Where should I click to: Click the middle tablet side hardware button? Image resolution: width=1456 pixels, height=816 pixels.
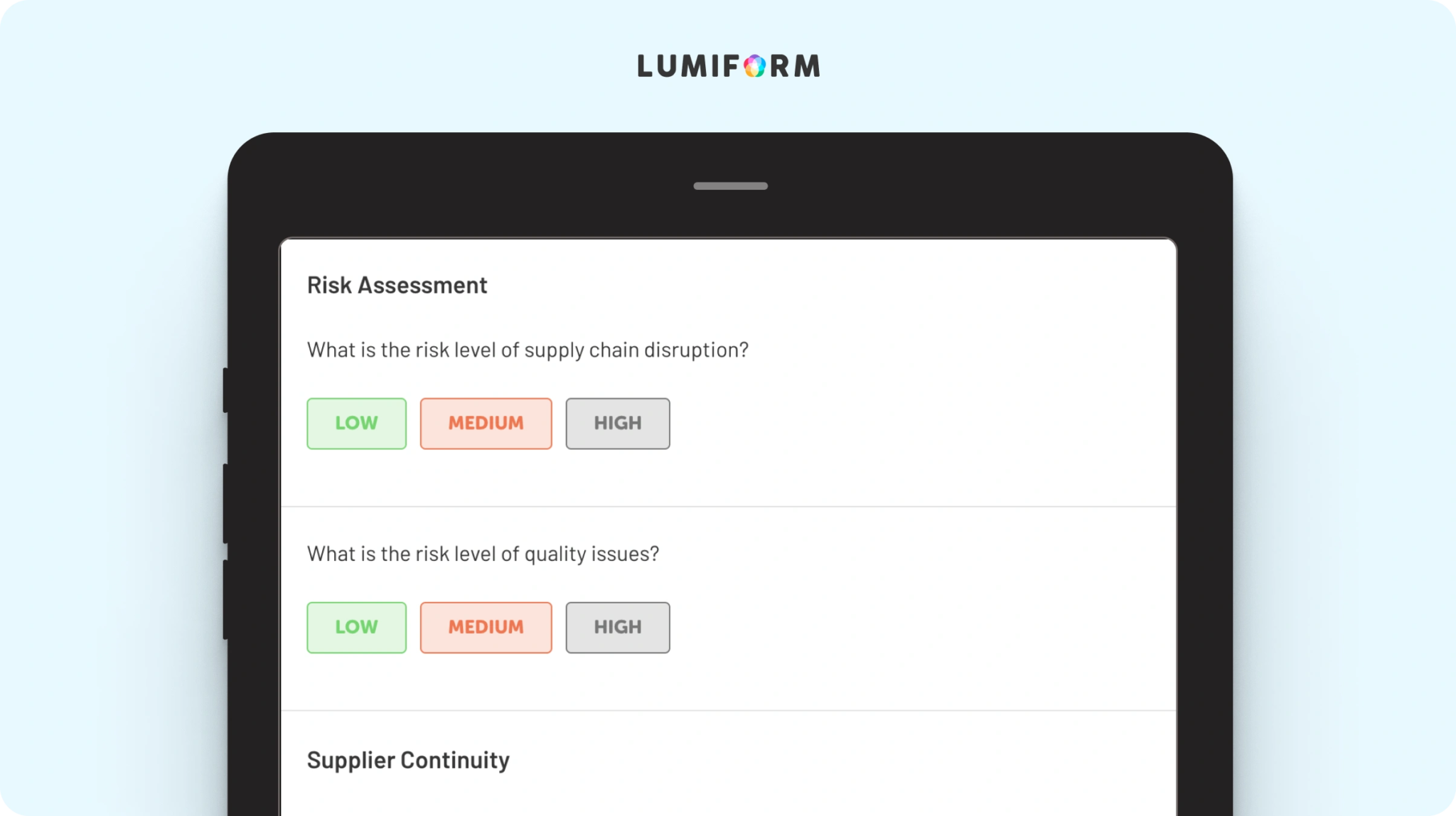[225, 503]
